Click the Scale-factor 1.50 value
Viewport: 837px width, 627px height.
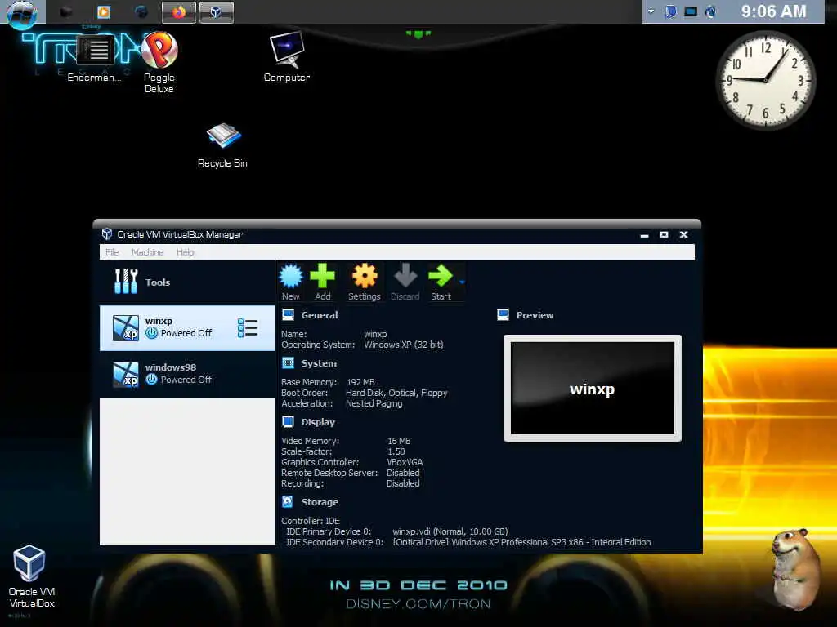[x=396, y=451]
